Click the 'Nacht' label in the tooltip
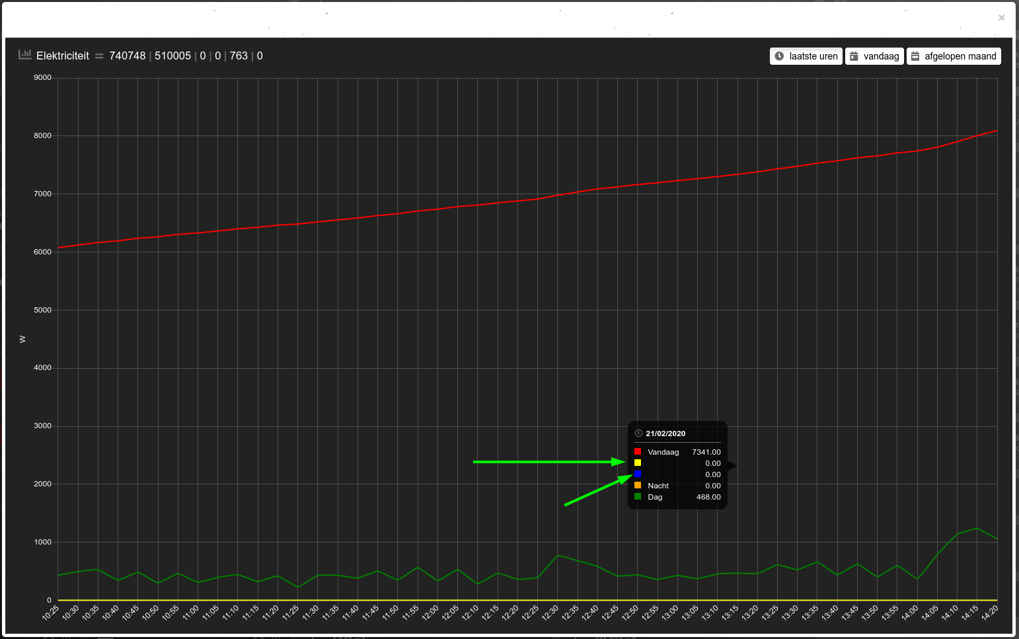Screen dimensions: 1019x639 point(658,486)
